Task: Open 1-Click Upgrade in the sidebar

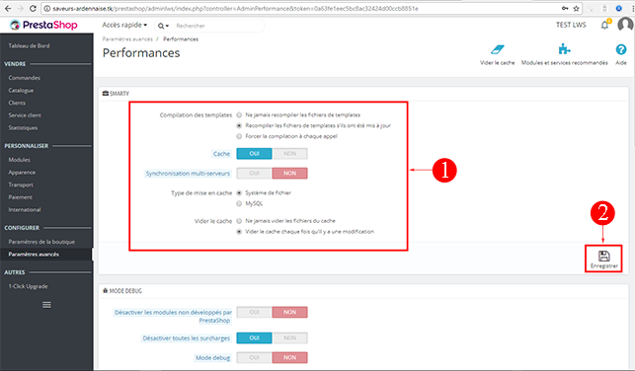Action: click(28, 286)
